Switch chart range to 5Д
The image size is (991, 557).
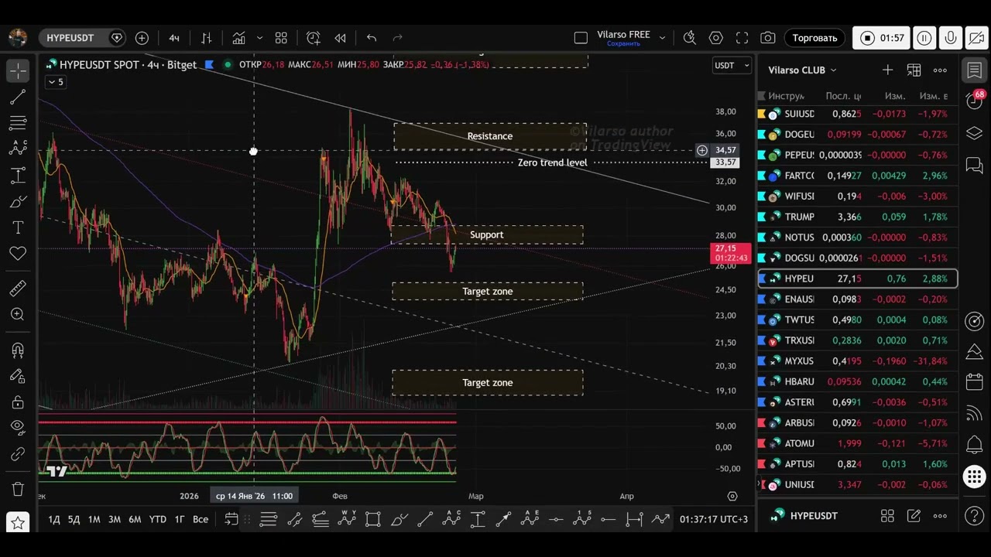74,519
